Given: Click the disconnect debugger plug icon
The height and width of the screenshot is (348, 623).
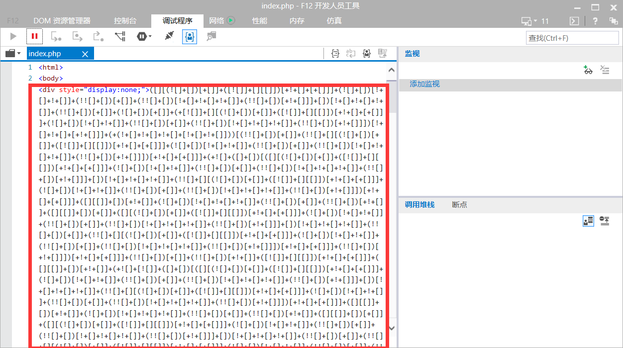Looking at the screenshot, I should coord(169,36).
